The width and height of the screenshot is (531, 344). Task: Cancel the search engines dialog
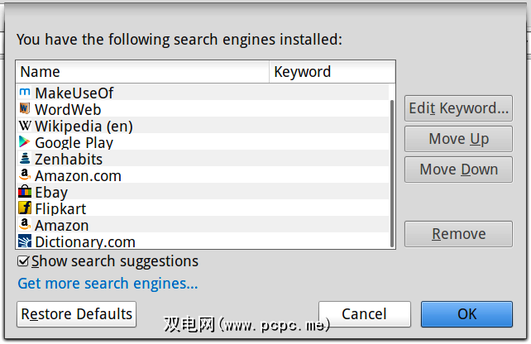coord(364,314)
